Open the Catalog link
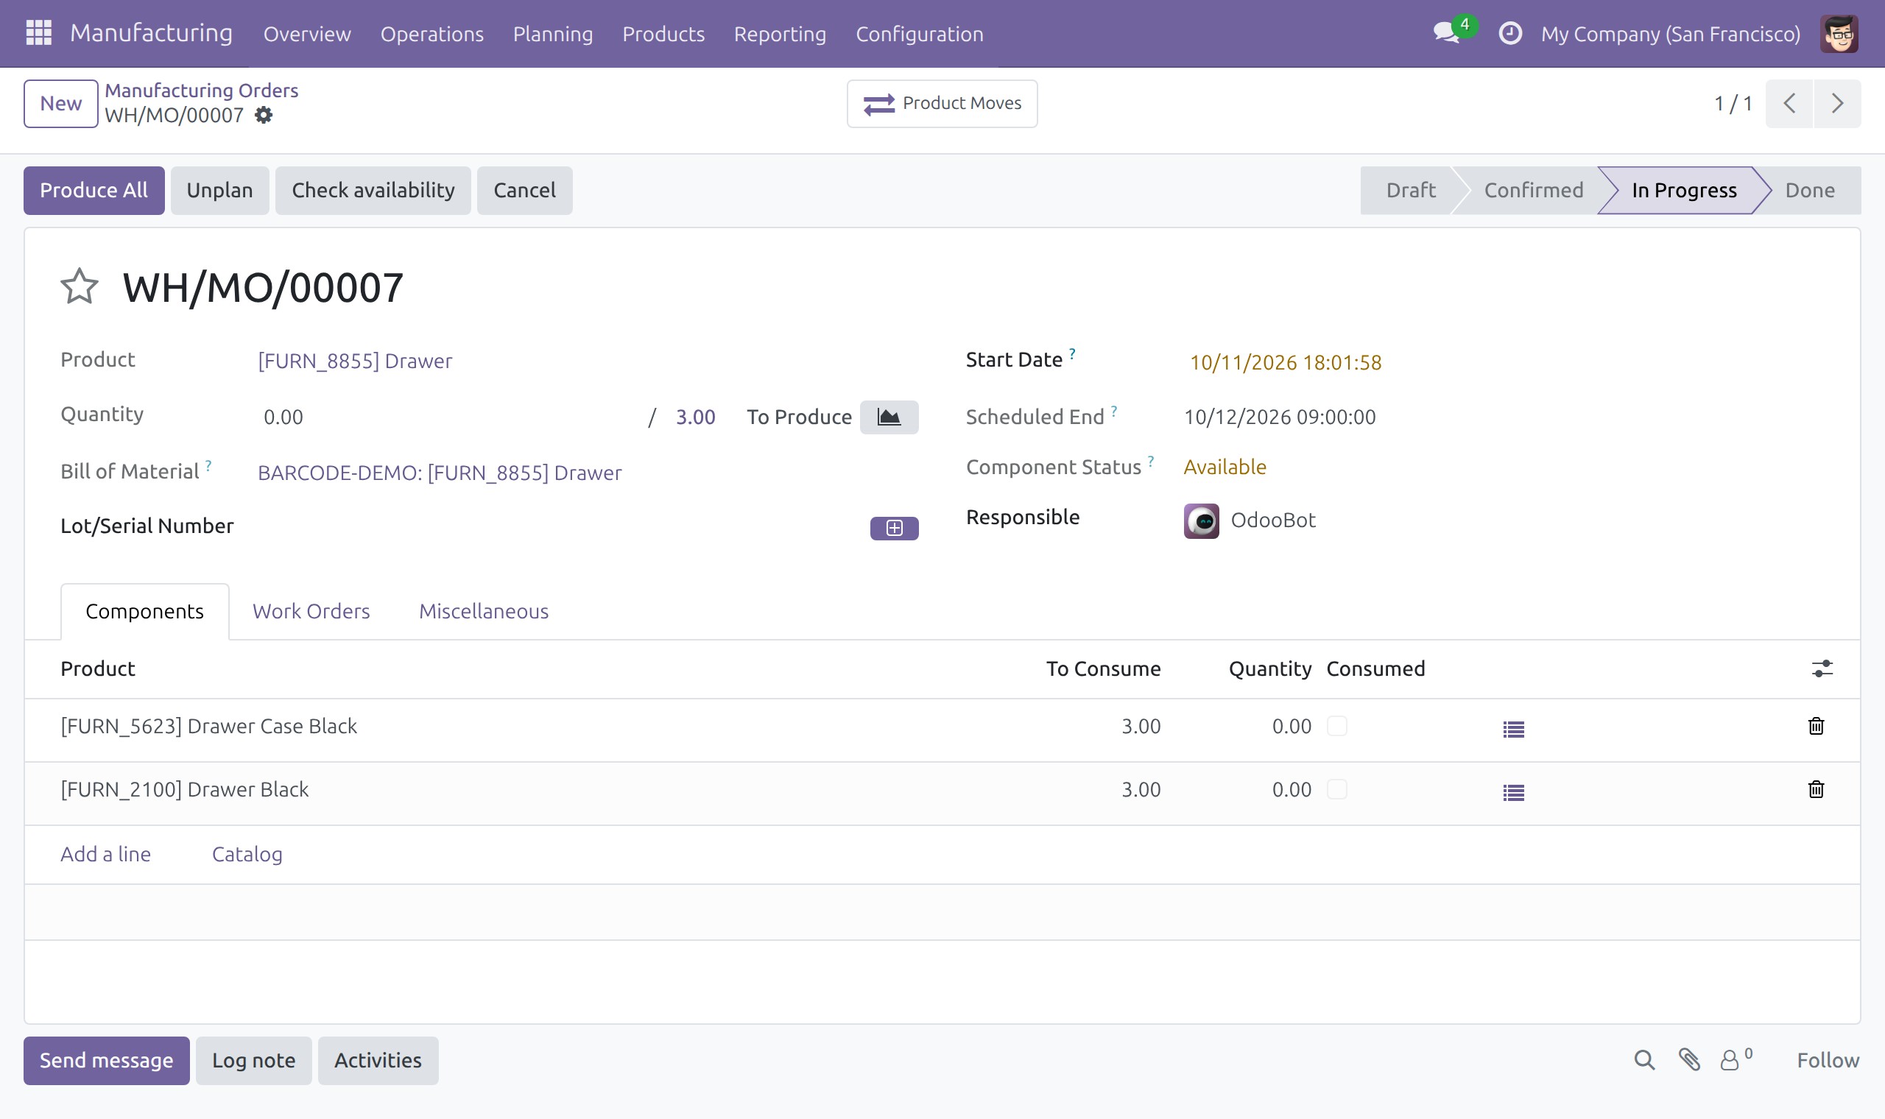The image size is (1885, 1119). (x=247, y=854)
